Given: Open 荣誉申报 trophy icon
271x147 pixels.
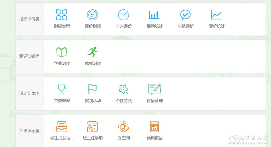Looking at the screenshot, I should [62, 89].
